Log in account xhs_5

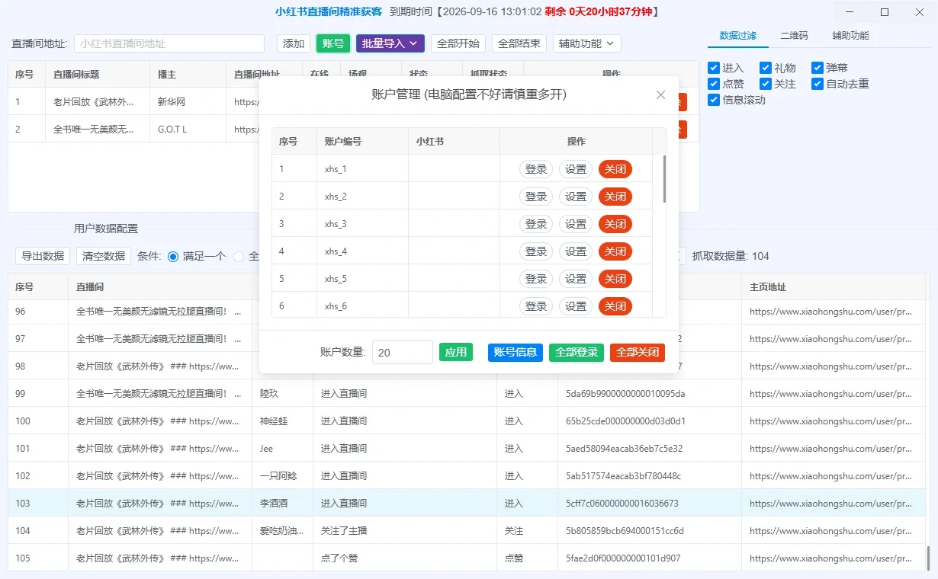[536, 279]
